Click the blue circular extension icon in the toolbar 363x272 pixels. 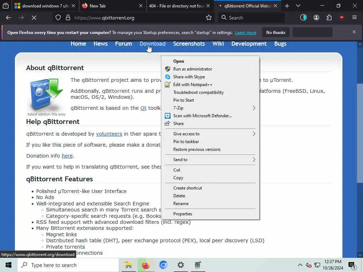pyautogui.click(x=303, y=18)
